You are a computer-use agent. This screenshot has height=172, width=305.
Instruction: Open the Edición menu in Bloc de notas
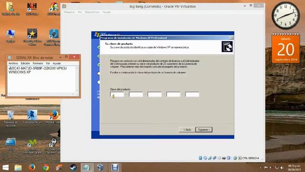click(25, 64)
